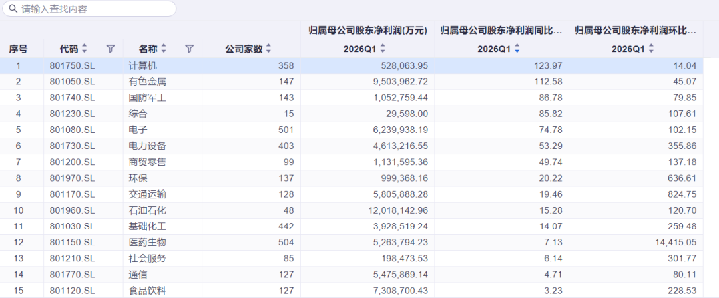
Task: Focus the search content input field
Action: tap(89, 9)
